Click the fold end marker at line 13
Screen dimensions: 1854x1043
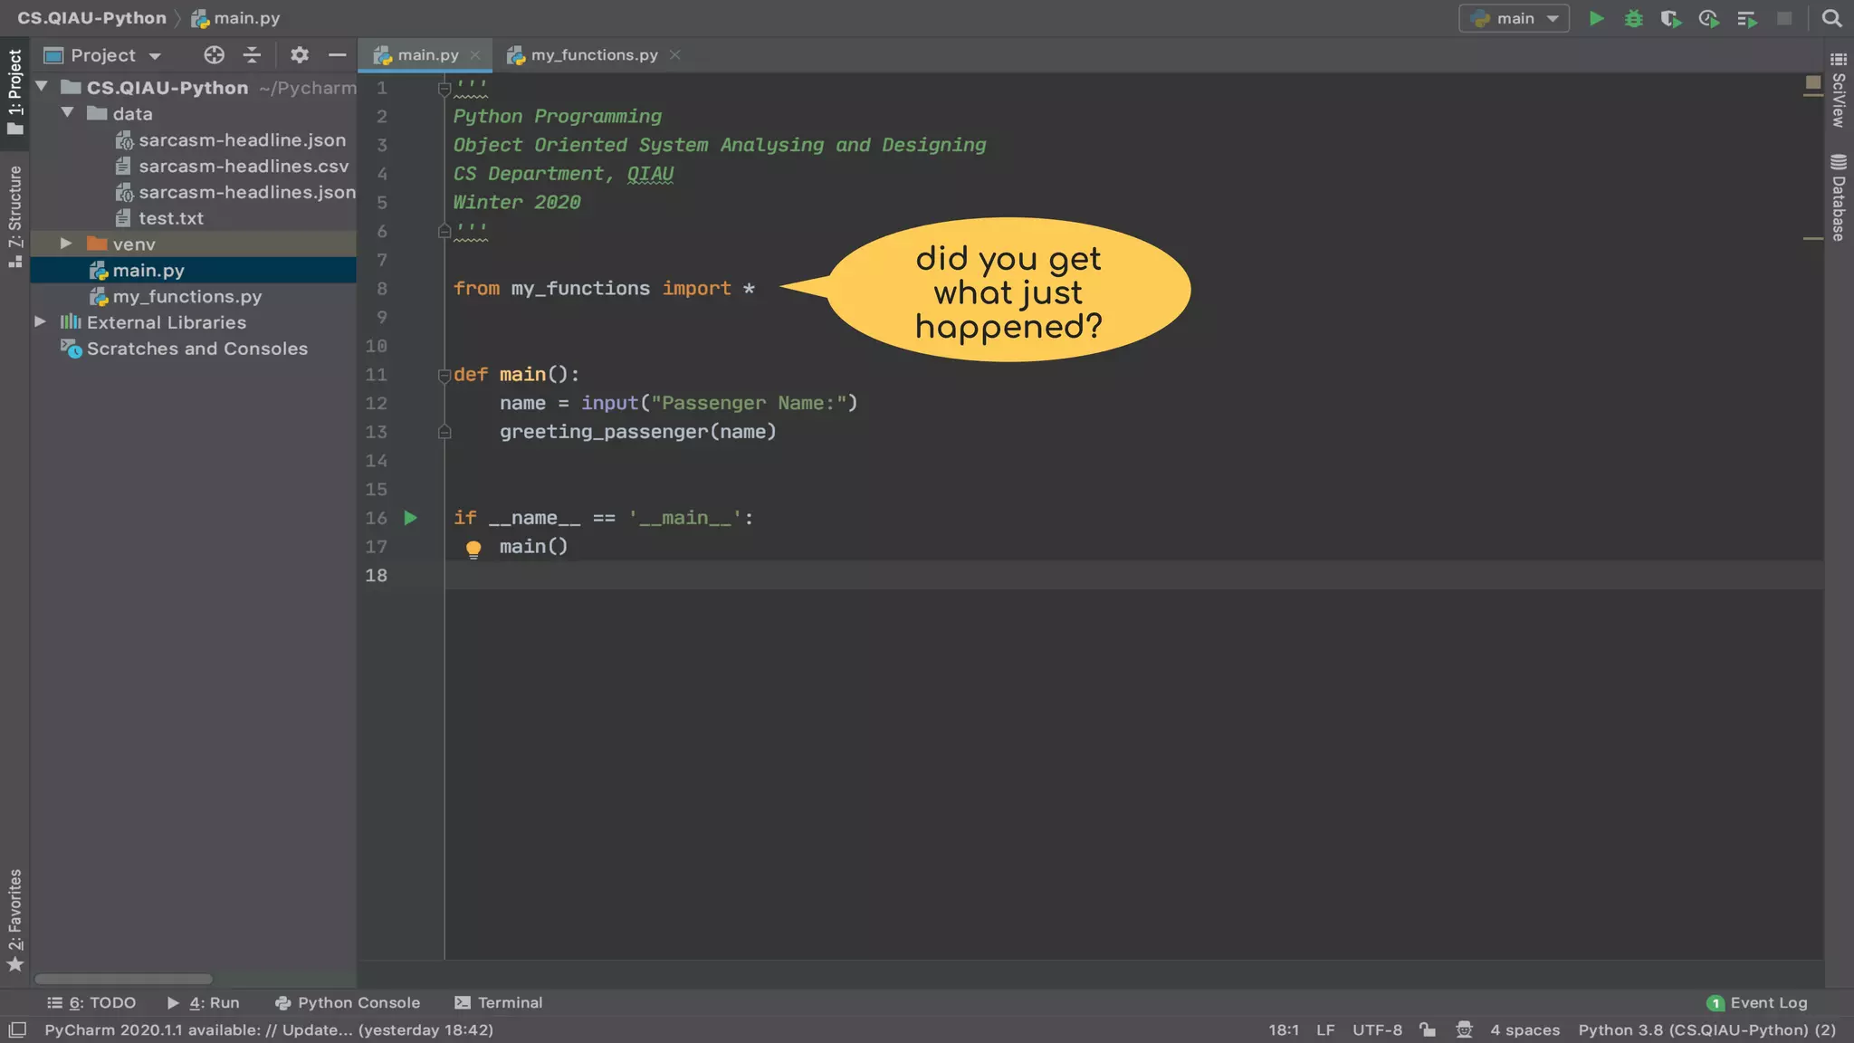click(444, 432)
